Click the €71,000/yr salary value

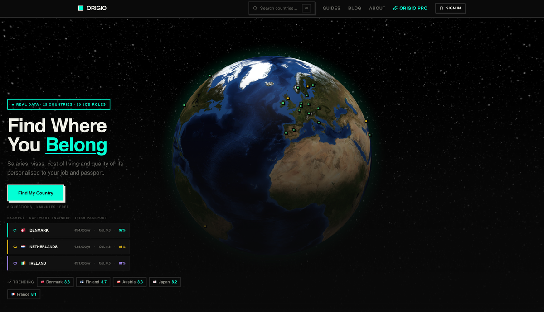(83, 263)
